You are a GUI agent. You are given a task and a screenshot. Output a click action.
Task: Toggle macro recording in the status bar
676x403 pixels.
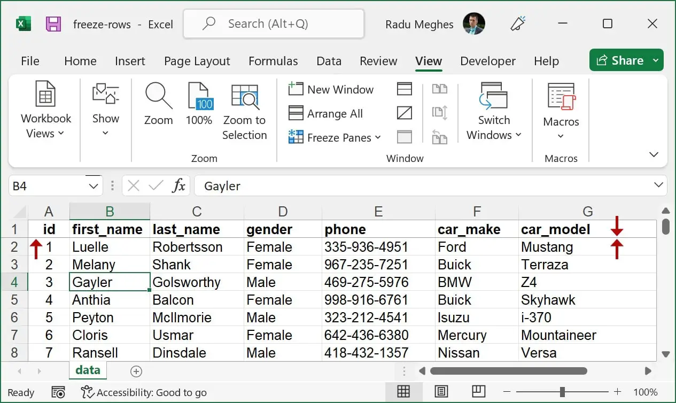[x=58, y=392]
